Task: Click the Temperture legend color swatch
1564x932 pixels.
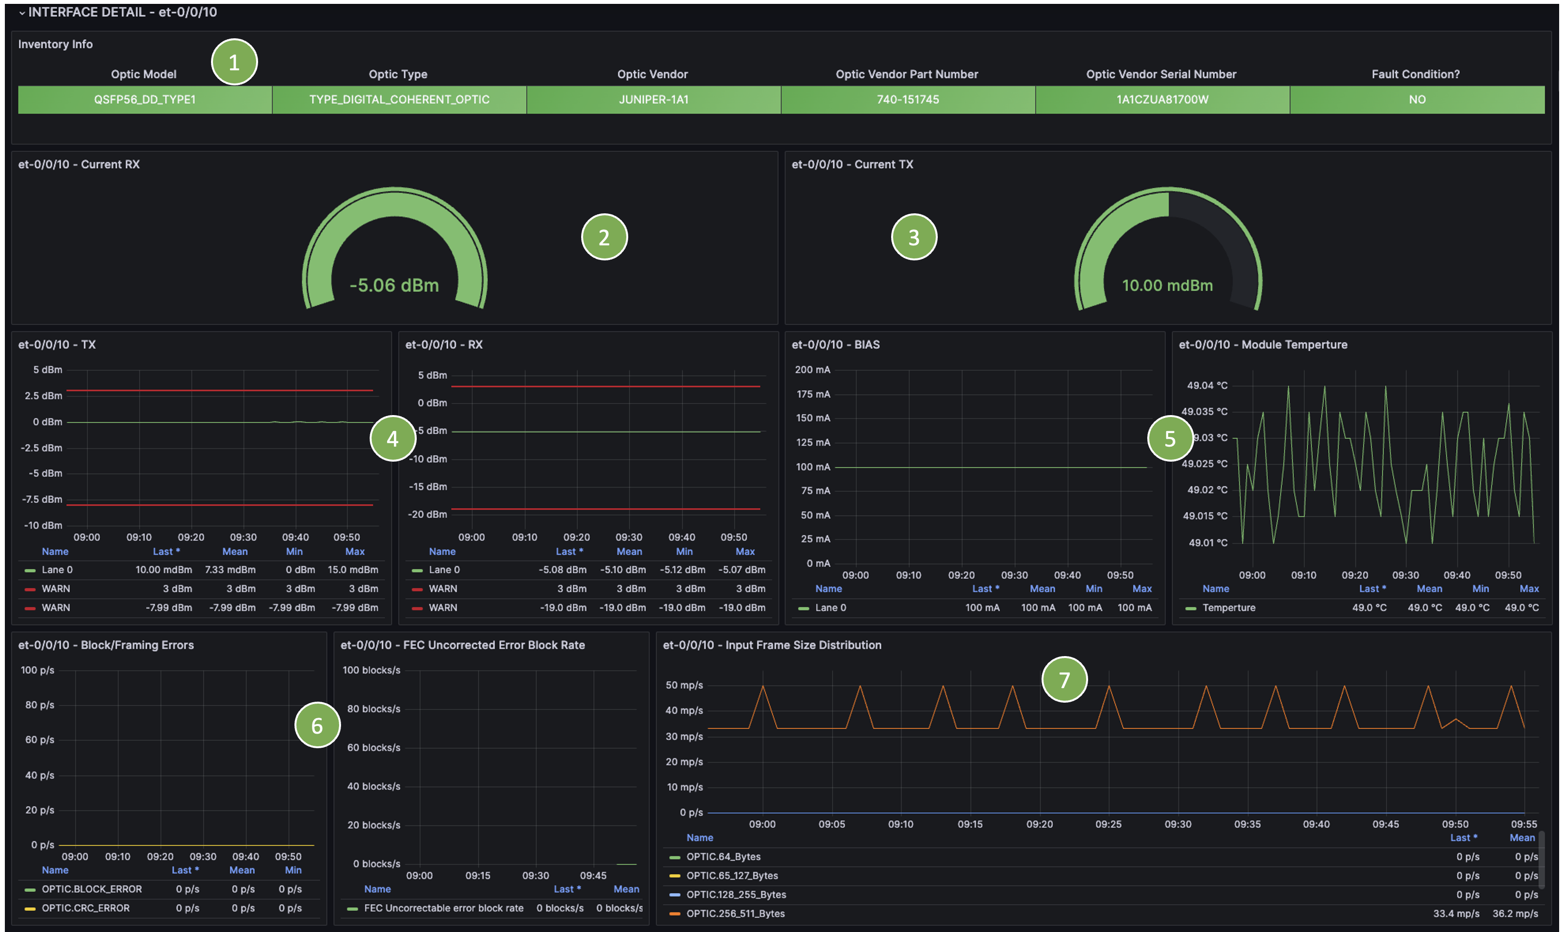Action: click(1190, 608)
